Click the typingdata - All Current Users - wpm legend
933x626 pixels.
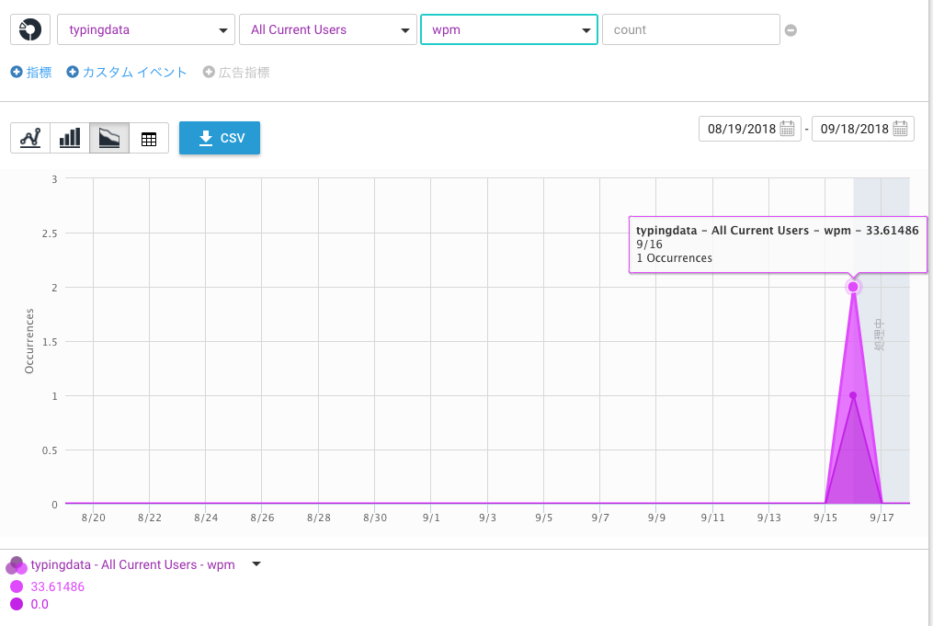click(132, 564)
